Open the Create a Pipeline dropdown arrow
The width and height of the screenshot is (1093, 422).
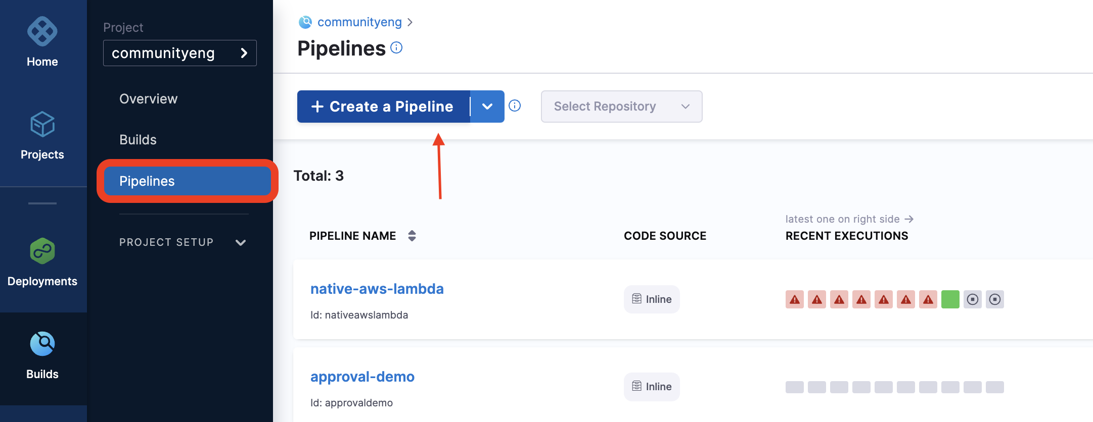(487, 107)
